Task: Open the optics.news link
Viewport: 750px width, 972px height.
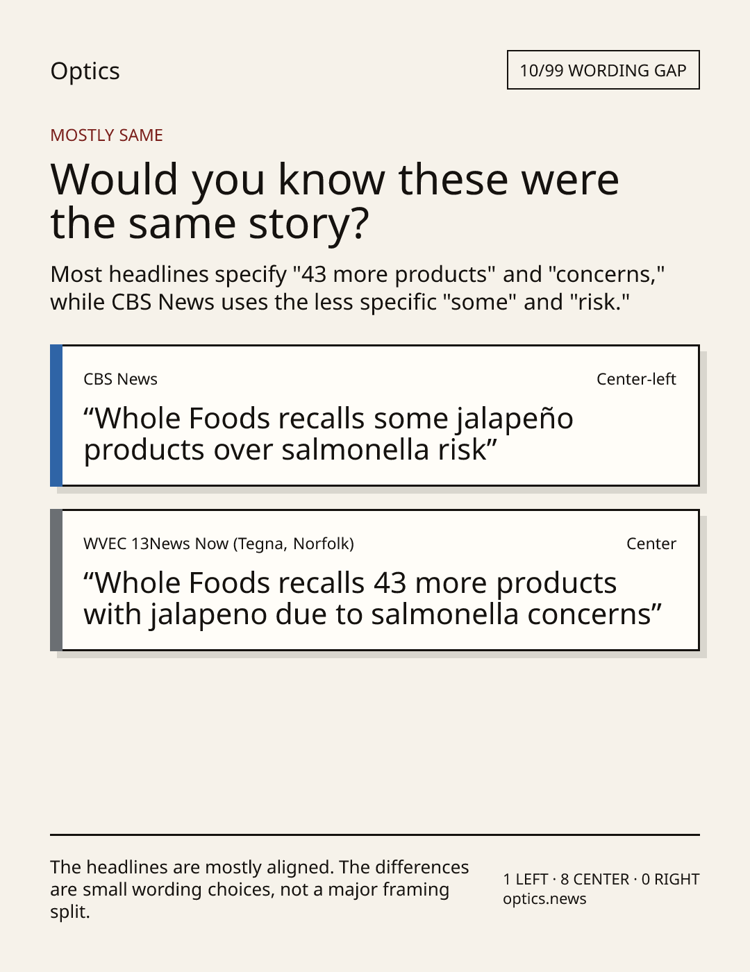Action: (544, 899)
